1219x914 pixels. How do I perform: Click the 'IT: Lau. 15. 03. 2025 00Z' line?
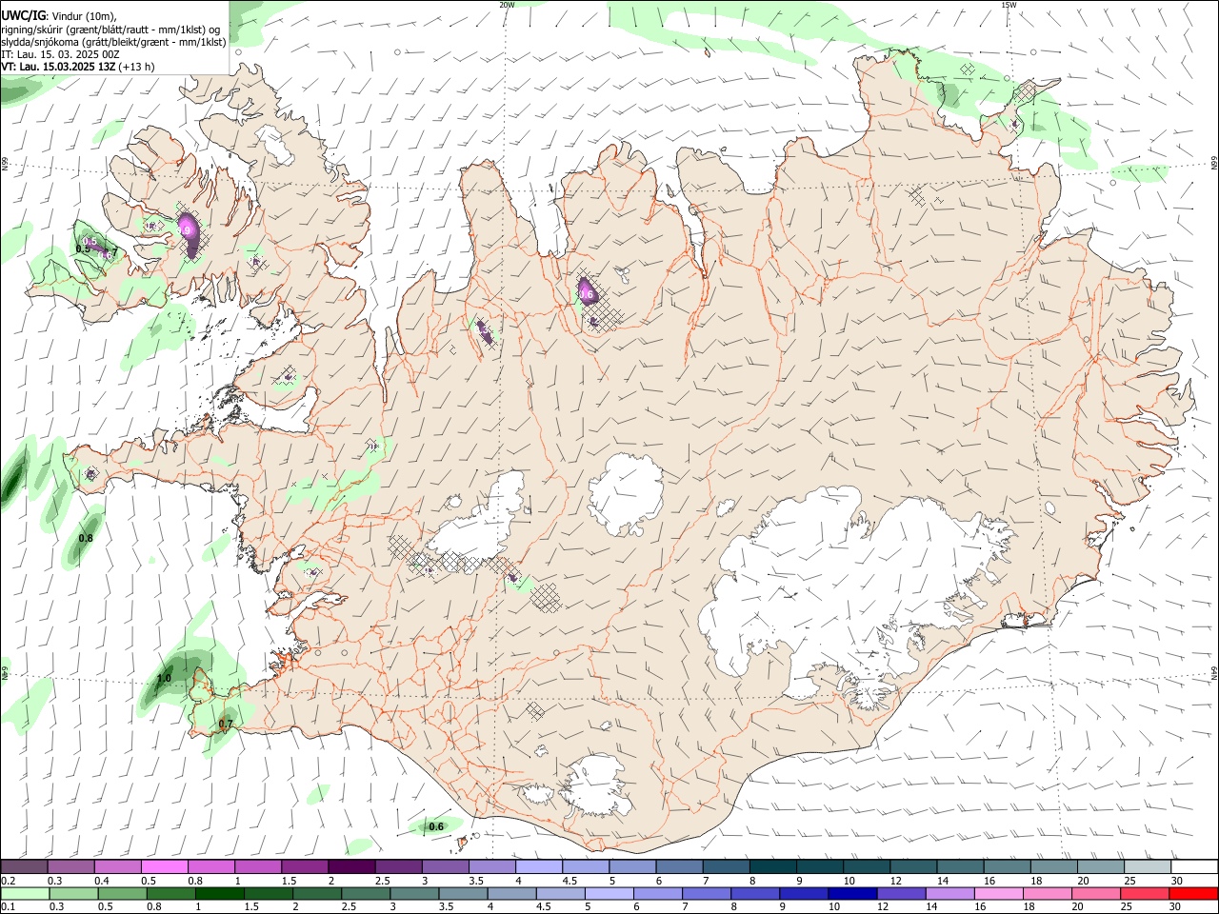[60, 54]
